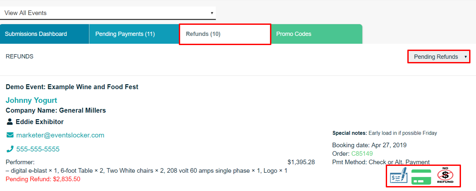
Task: Click the Pending Refund $2,835.50 text
Action: (x=43, y=179)
